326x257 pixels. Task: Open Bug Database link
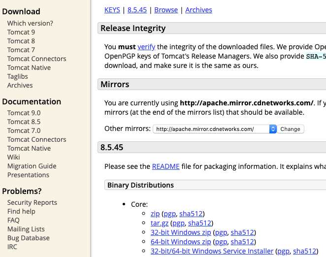[28, 238]
